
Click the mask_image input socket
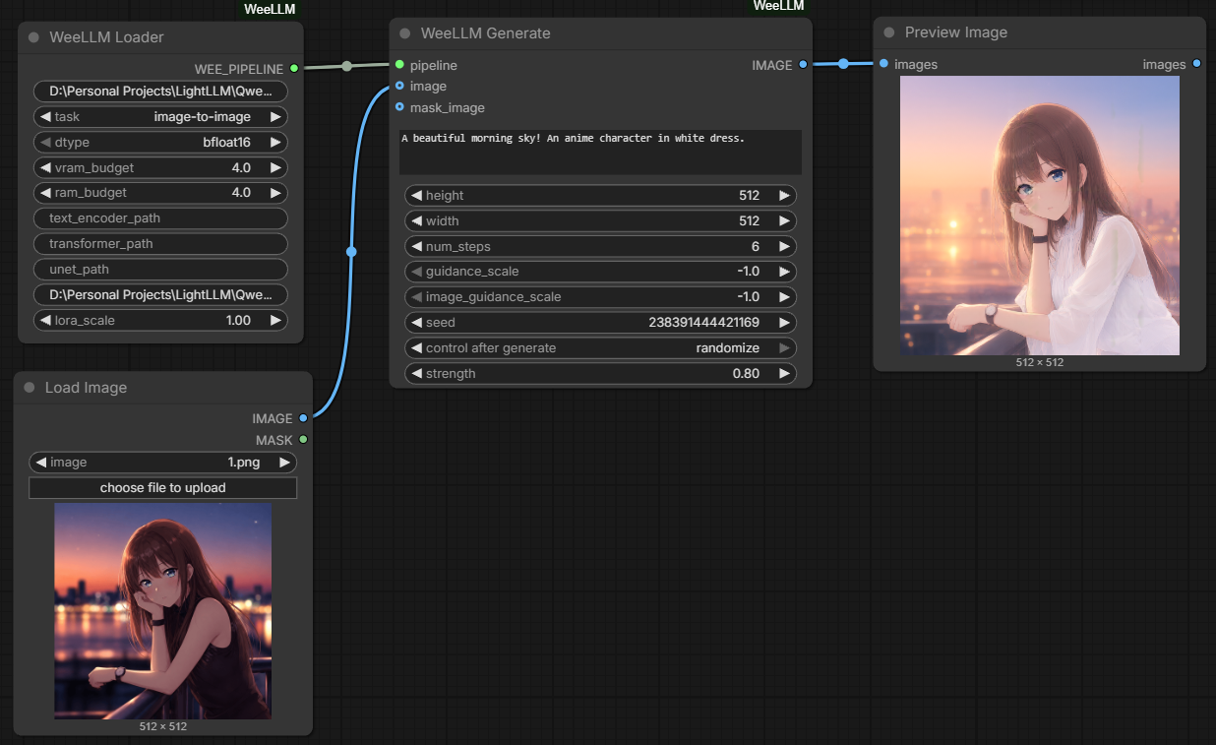[399, 107]
